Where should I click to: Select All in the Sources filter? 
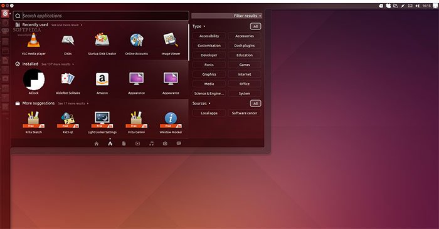click(255, 104)
